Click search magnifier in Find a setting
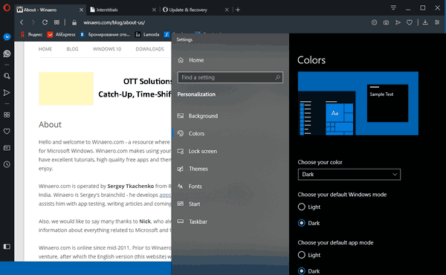This screenshot has height=275, width=446. point(277,77)
